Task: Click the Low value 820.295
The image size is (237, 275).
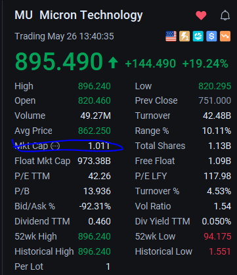Action: point(215,86)
